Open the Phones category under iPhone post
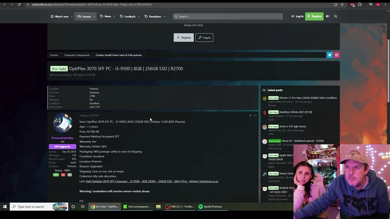 tap(272, 106)
